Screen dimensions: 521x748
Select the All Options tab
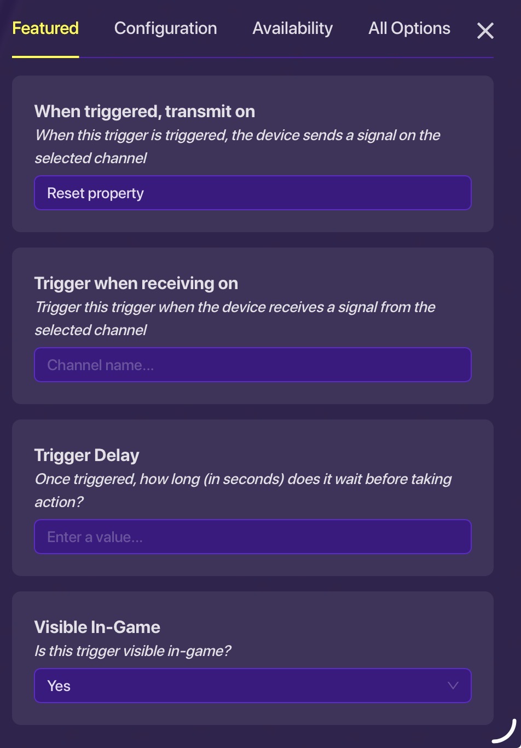pyautogui.click(x=409, y=28)
